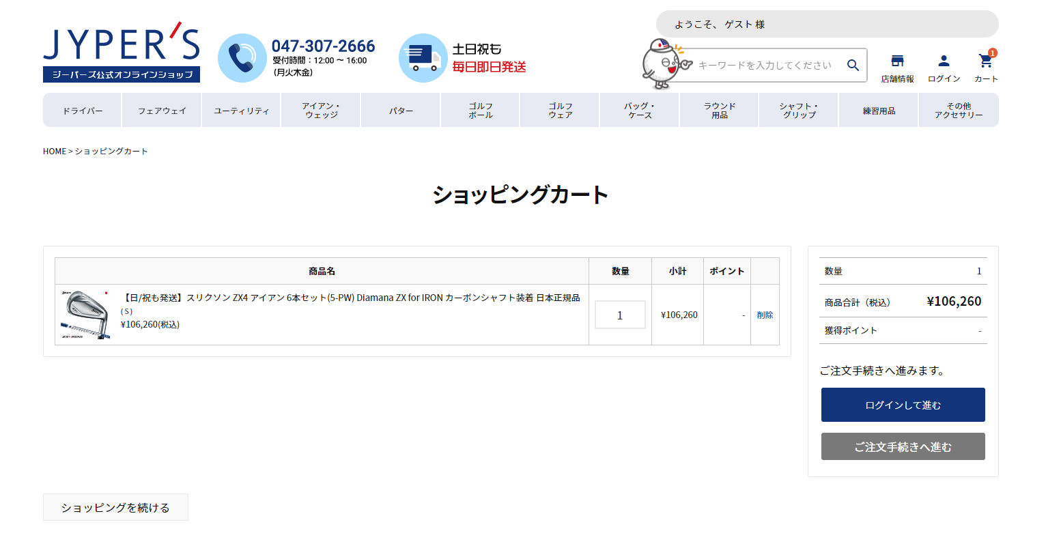The height and width of the screenshot is (544, 1046).
Task: Click the blue telephone icon
Action: coord(242,57)
